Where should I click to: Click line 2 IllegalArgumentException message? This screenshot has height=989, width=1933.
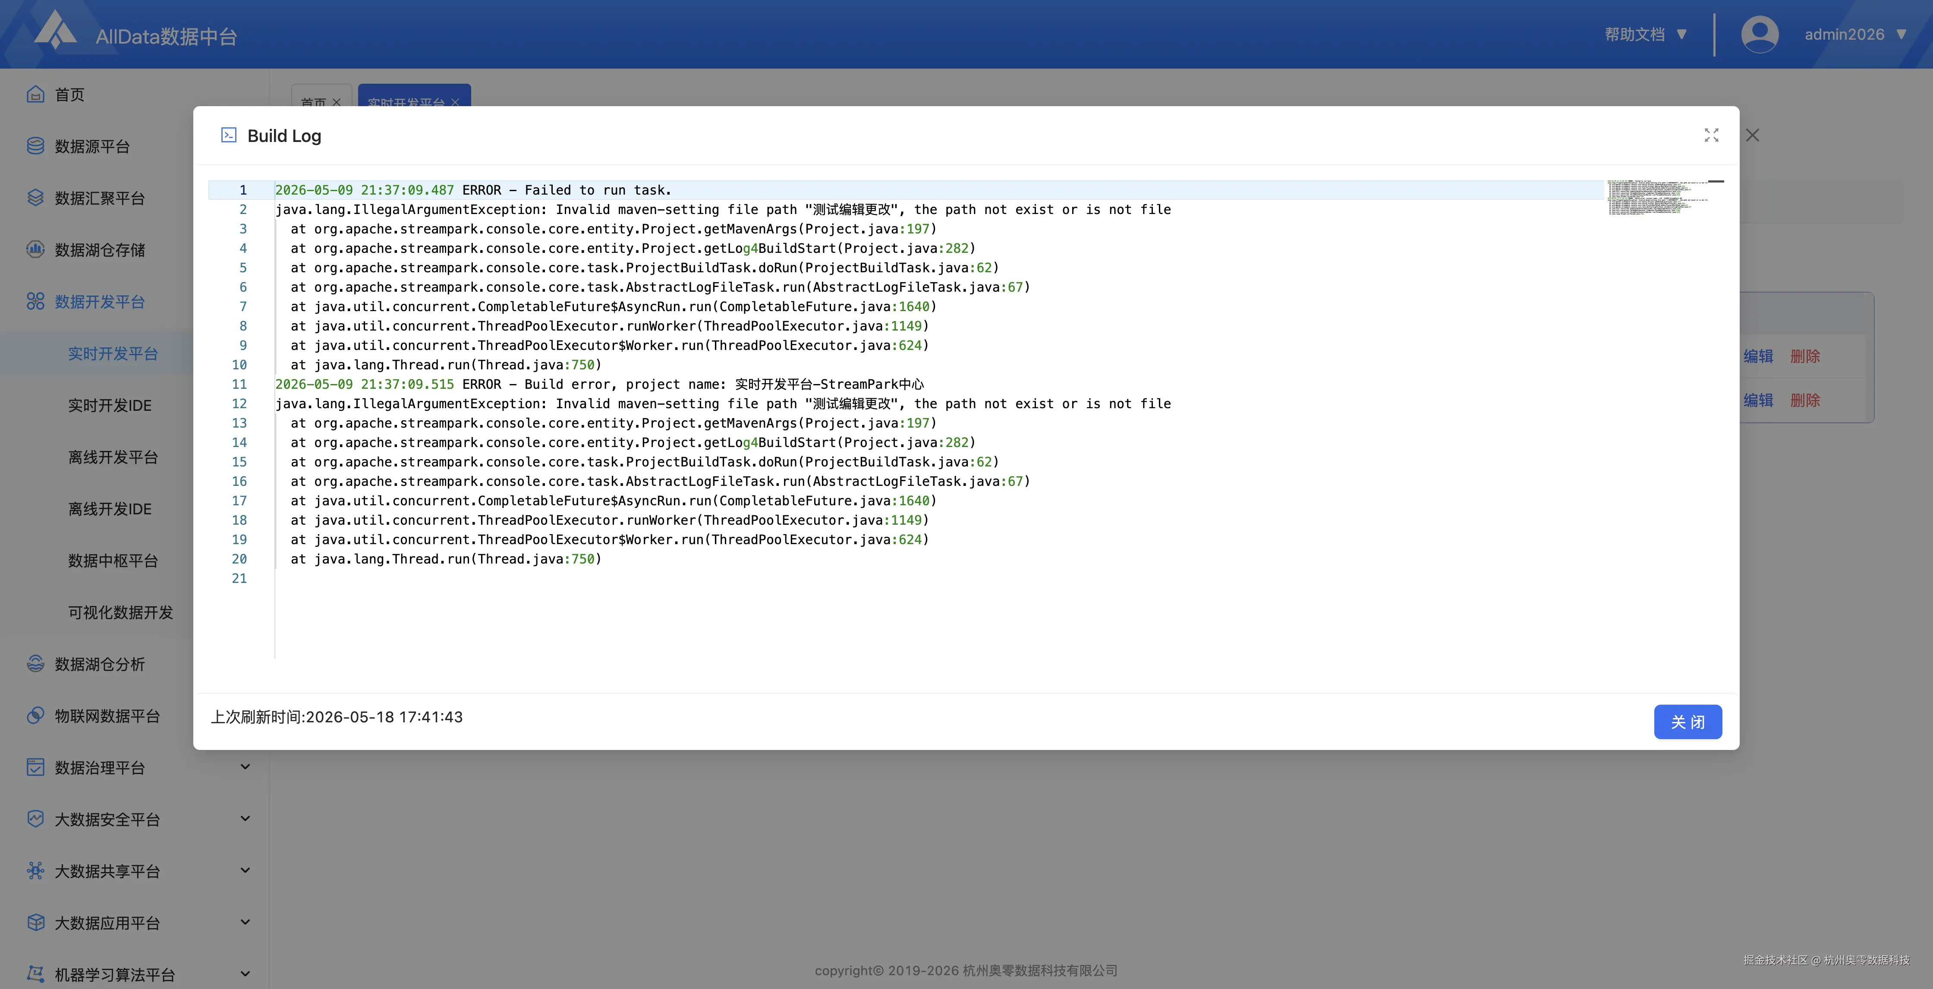pyautogui.click(x=724, y=209)
